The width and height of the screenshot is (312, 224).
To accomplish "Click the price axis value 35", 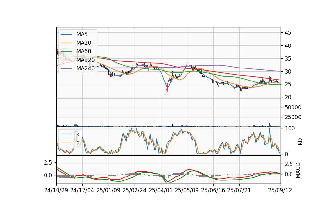I will point(288,59).
